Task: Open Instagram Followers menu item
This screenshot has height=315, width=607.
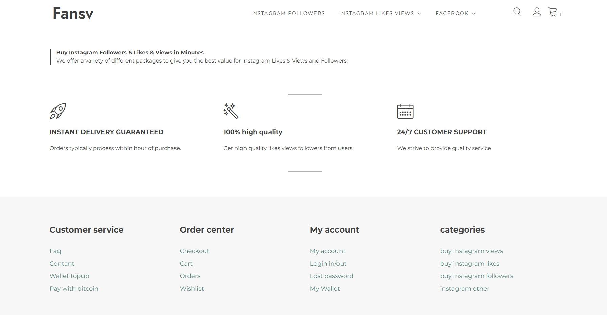Action: point(288,13)
